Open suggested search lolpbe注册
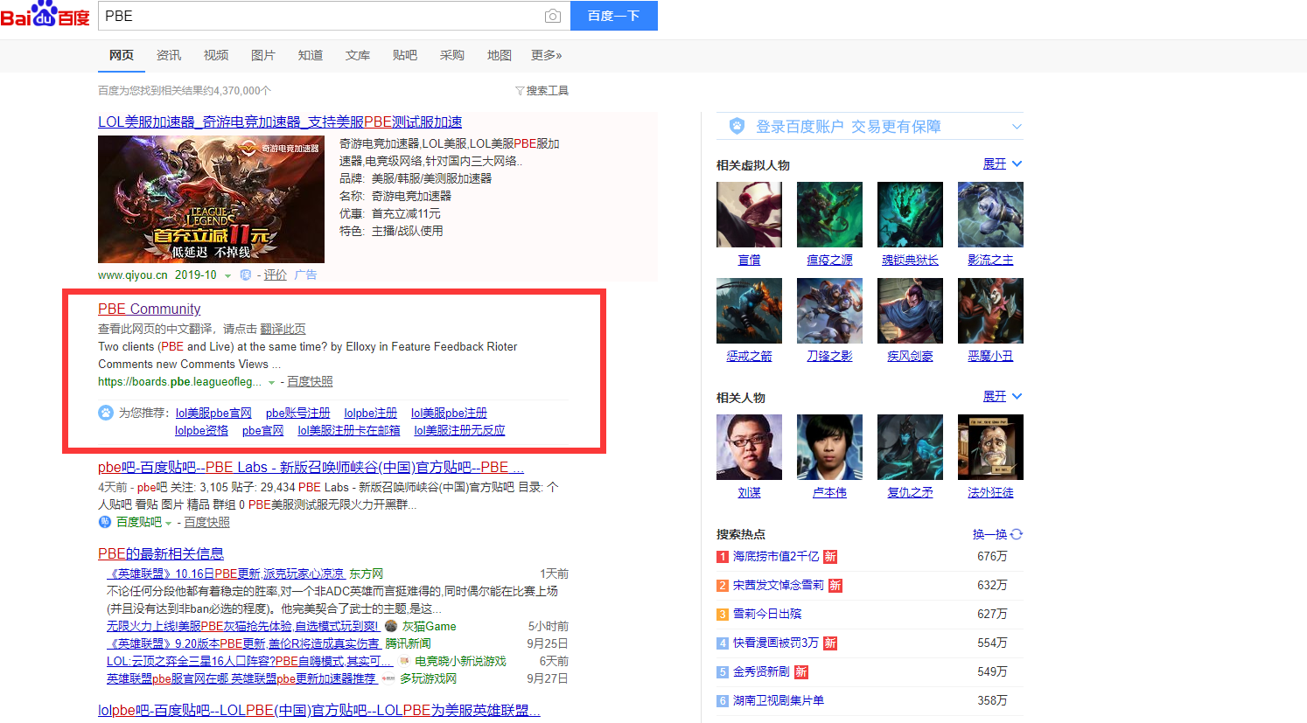 click(370, 413)
